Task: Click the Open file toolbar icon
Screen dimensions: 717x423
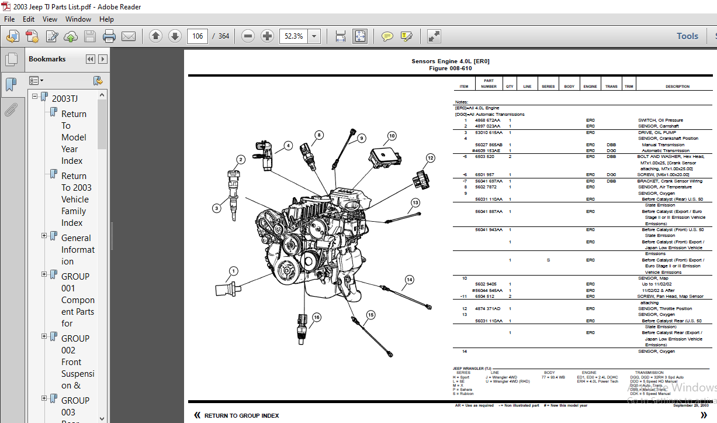Action: pyautogui.click(x=12, y=36)
